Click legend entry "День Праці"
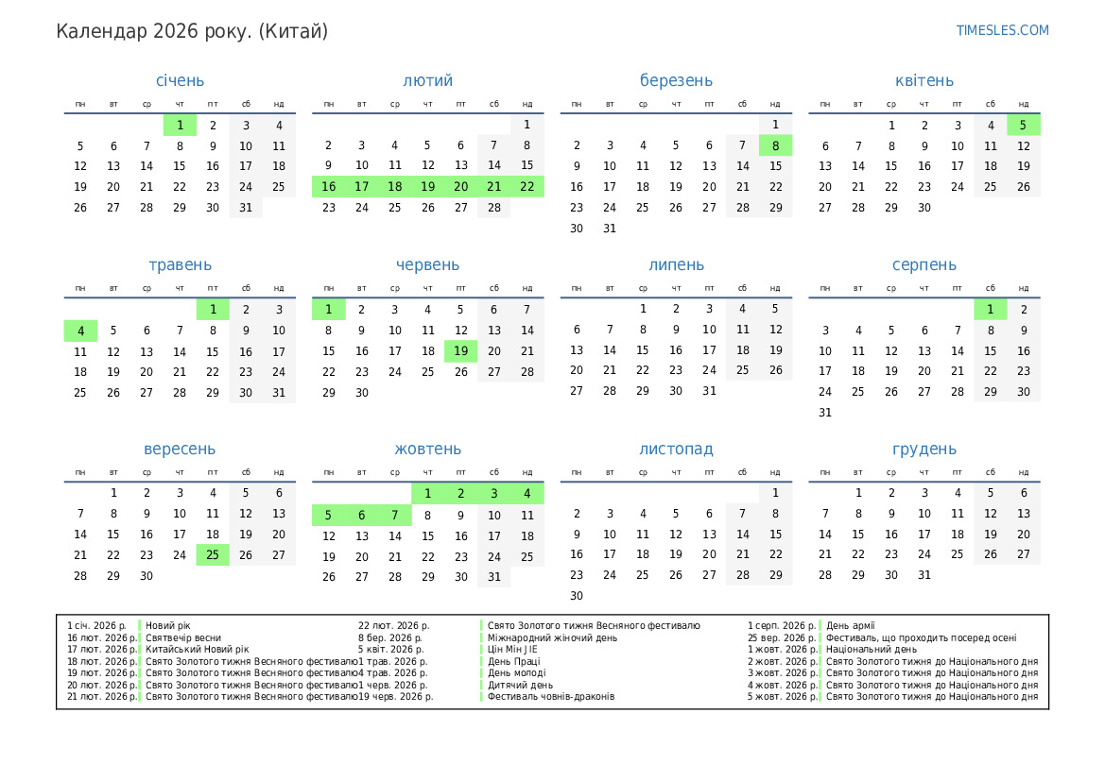 (513, 661)
